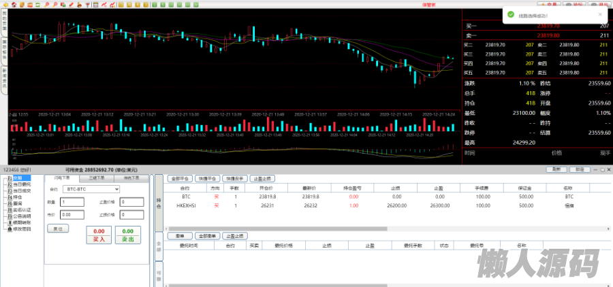
Task: Switch to the 三键下单 tab
Action: pos(96,178)
